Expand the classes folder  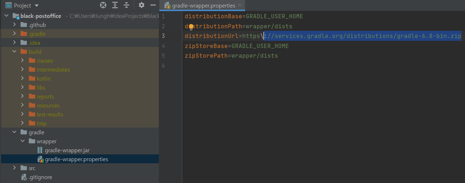[22, 61]
